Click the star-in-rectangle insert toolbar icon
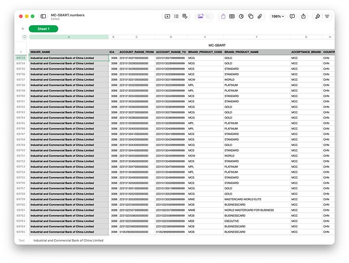Viewport: 349px width, 263px height. click(167, 16)
